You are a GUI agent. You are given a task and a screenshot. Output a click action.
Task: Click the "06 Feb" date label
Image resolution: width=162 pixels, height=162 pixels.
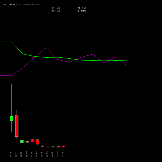click(37, 154)
